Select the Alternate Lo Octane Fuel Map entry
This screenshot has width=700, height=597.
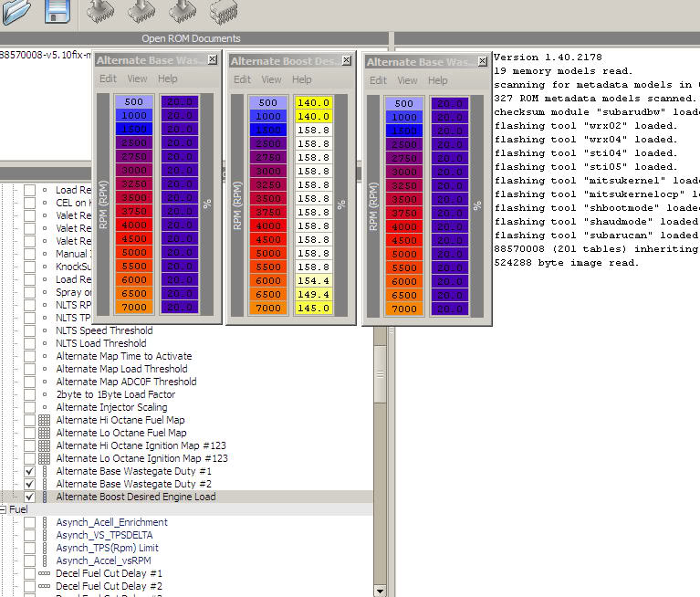point(121,433)
